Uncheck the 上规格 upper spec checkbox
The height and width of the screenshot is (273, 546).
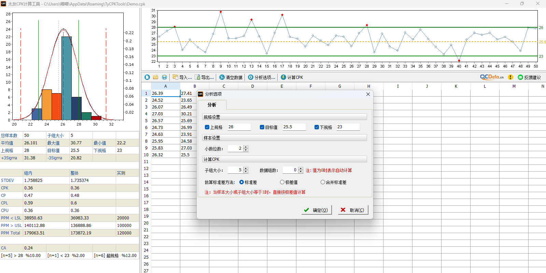(207, 127)
